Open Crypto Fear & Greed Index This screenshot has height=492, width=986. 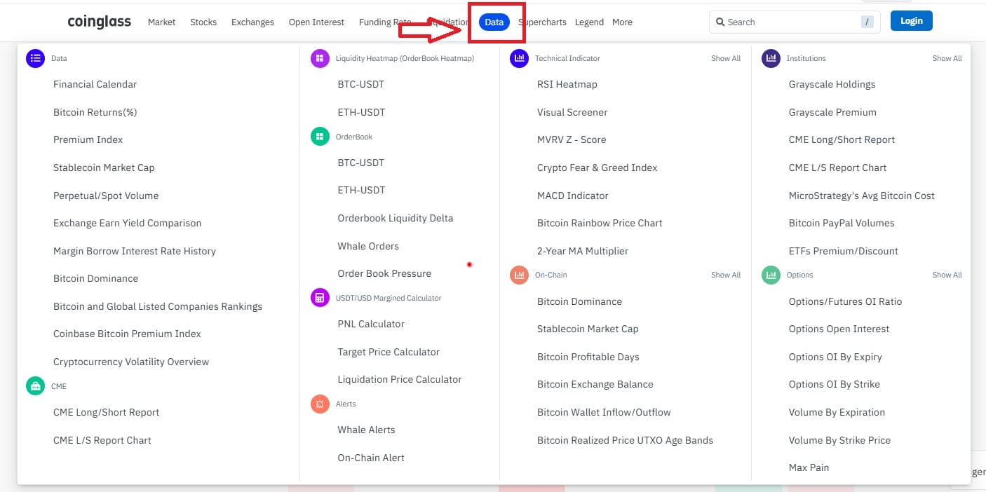coord(597,168)
